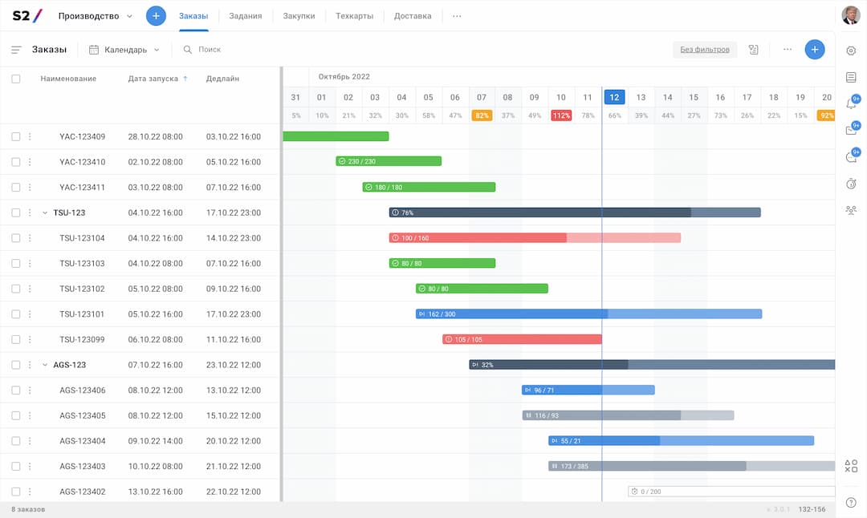Open the shapes apps icon in right sidebar
867x518 pixels.
(x=851, y=466)
